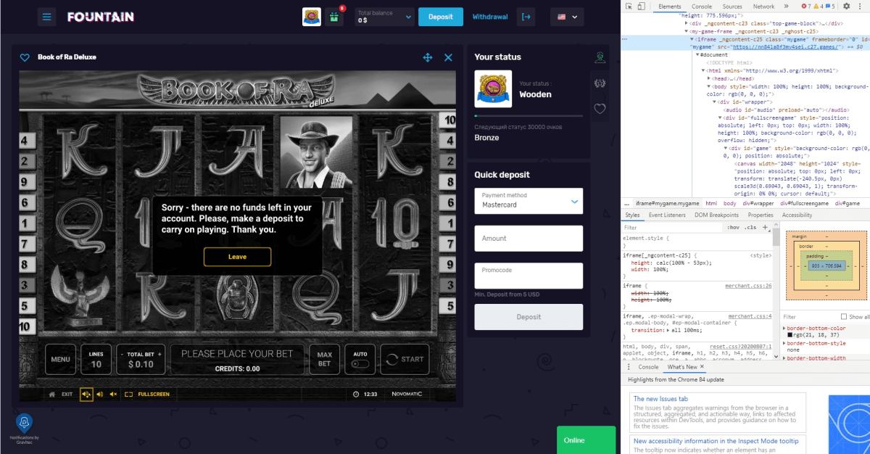This screenshot has width=870, height=454.
Task: Toggle DevTools device toolbar icon
Action: (642, 7)
